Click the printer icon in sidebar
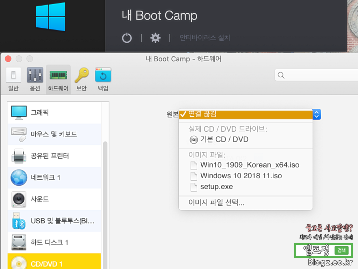Viewport: 358px width, 269px height. [x=19, y=156]
